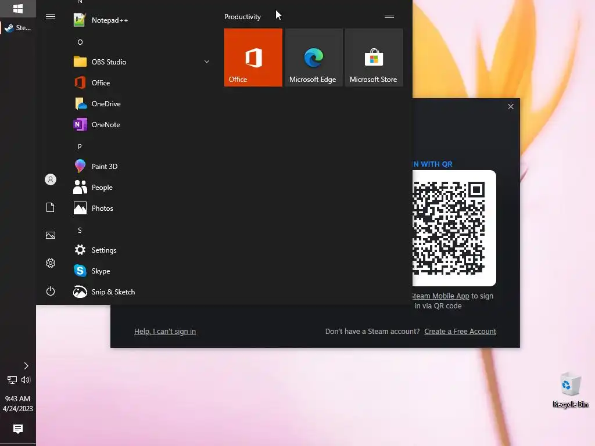
Task: Open the Steam Mobile App link
Action: tap(441, 296)
